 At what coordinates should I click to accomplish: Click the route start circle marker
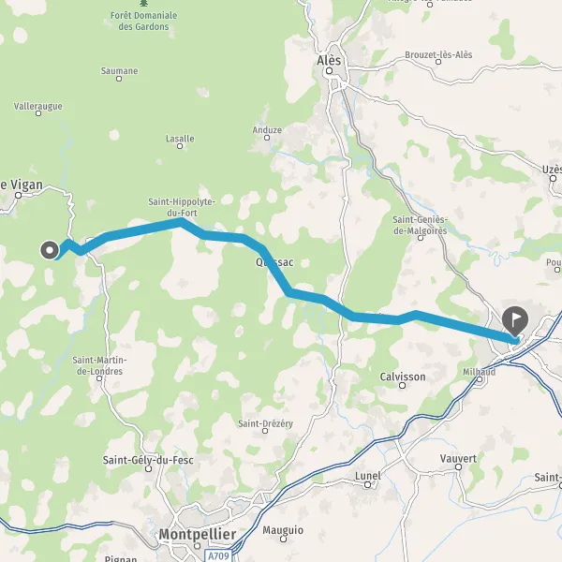click(50, 250)
